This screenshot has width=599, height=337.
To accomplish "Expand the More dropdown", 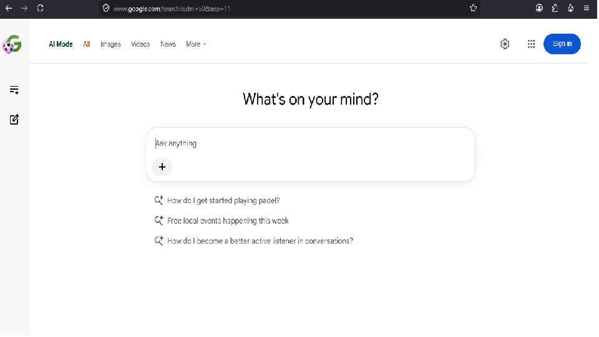I will pyautogui.click(x=195, y=44).
